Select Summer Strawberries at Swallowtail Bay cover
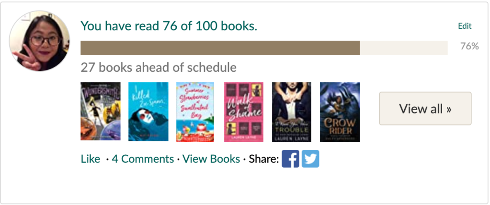Viewport: 490px width, 205px height. [x=195, y=112]
